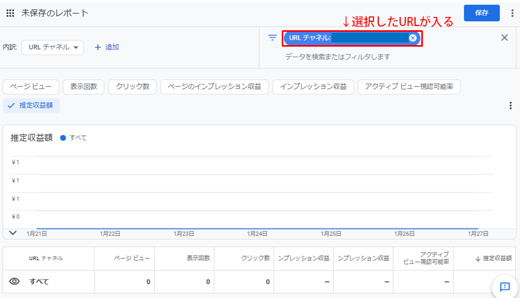Click the 1月27日 date label on chart
Viewport: 520px width, 298px height.
pos(478,234)
